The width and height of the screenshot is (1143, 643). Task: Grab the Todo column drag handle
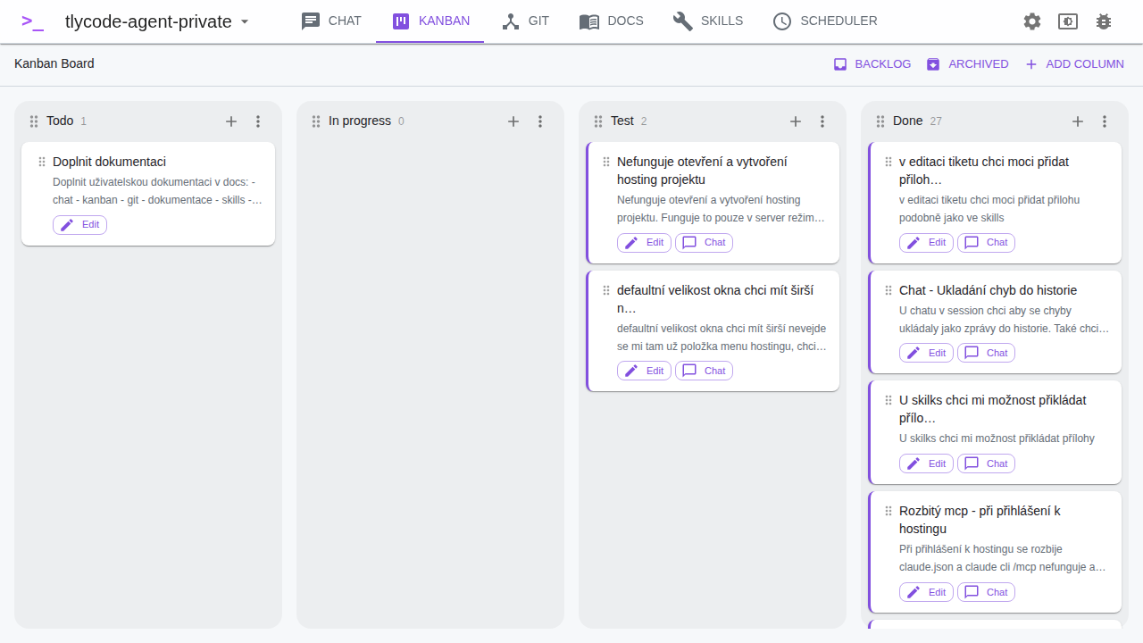pos(34,121)
